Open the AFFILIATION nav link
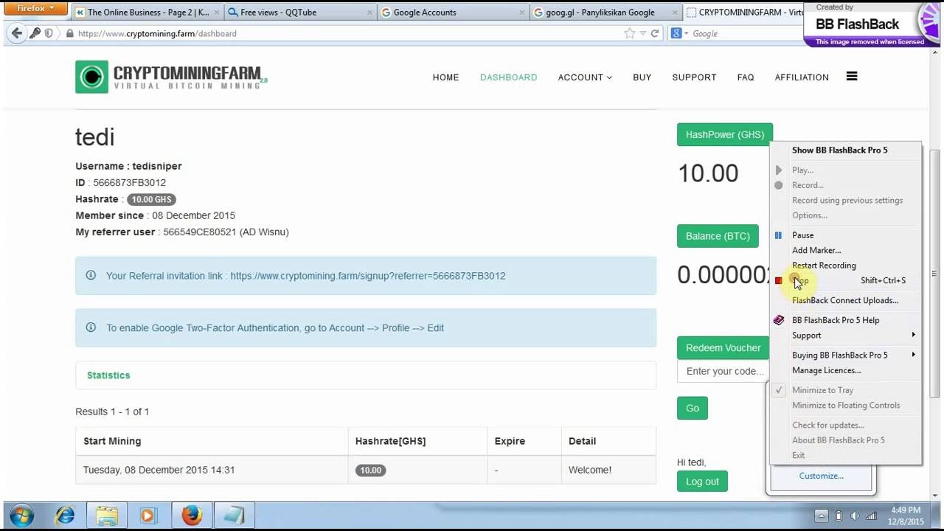The image size is (944, 531). point(802,77)
